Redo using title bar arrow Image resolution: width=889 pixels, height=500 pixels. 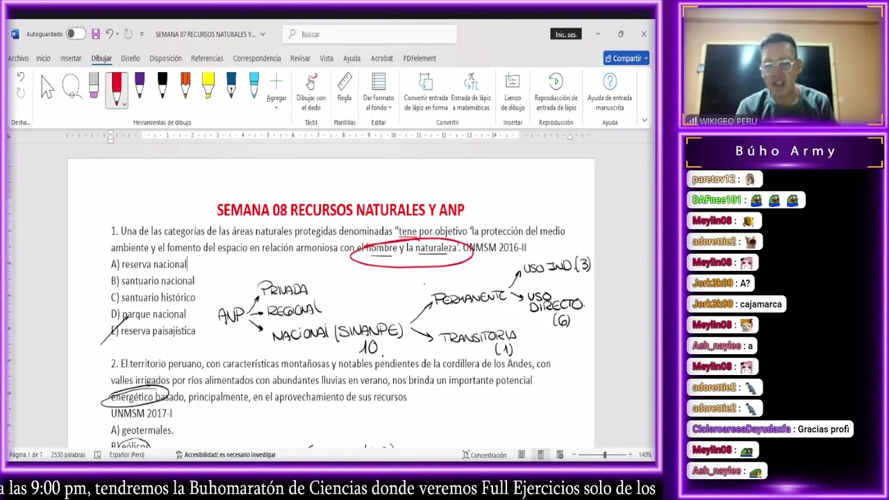coord(127,34)
